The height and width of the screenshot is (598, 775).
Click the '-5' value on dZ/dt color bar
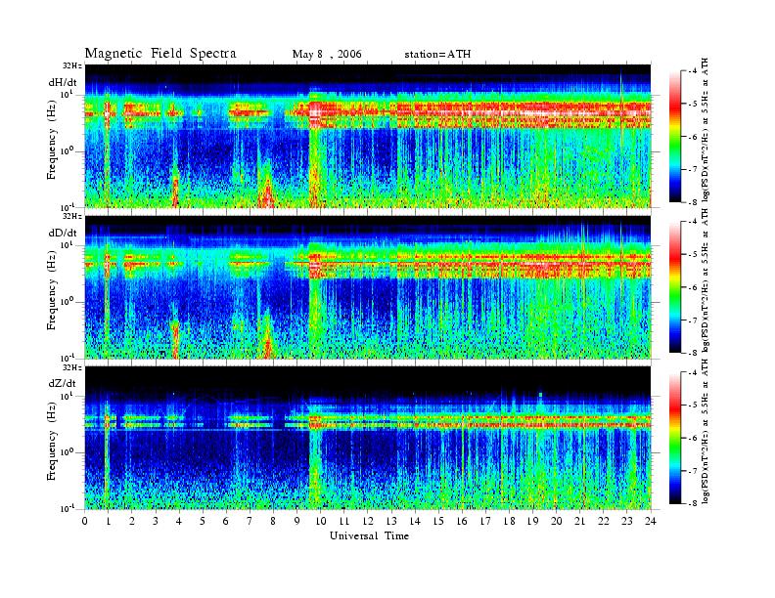tap(693, 405)
